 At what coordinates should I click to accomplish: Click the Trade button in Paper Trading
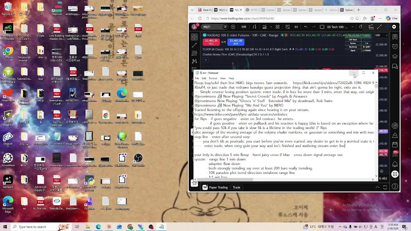(x=237, y=187)
